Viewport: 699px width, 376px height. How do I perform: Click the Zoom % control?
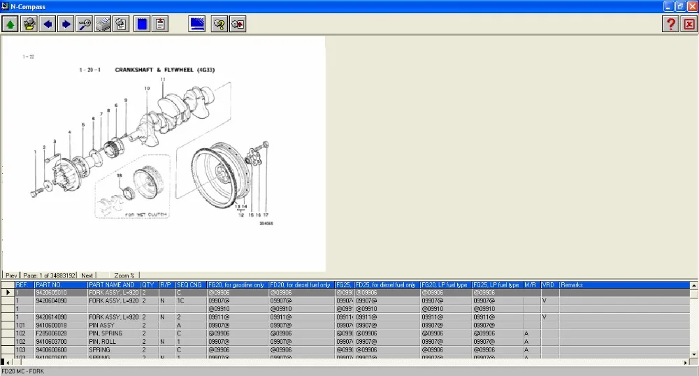[x=124, y=276]
